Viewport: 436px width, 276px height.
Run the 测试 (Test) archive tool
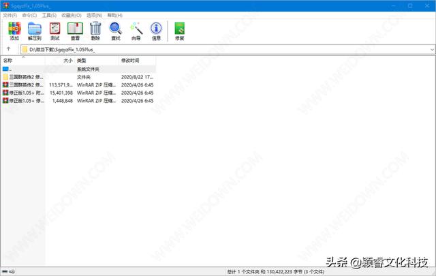(x=54, y=31)
